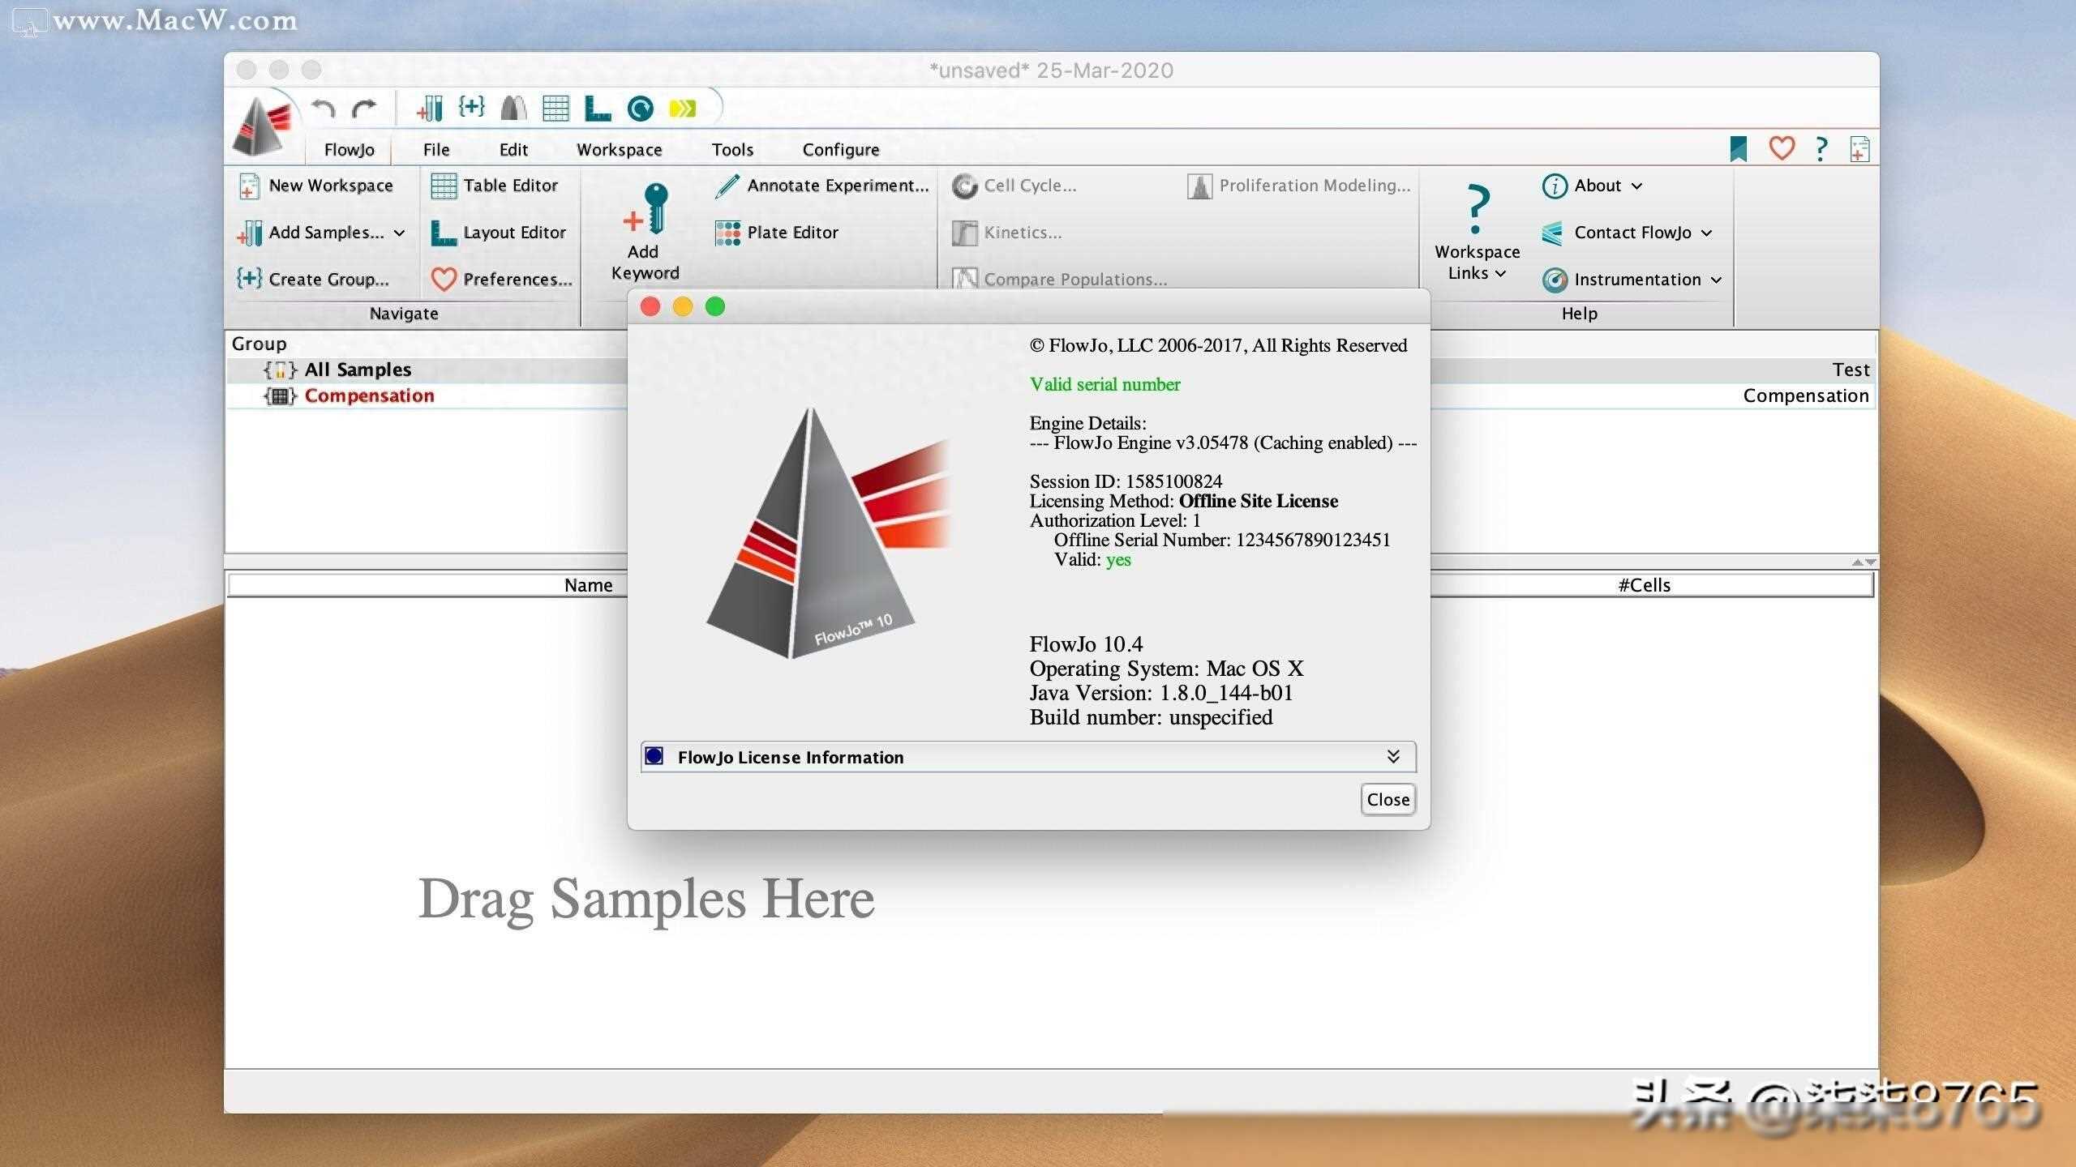Click the redo arrow in quick toolbar
Image resolution: width=2076 pixels, height=1167 pixels.
point(365,108)
